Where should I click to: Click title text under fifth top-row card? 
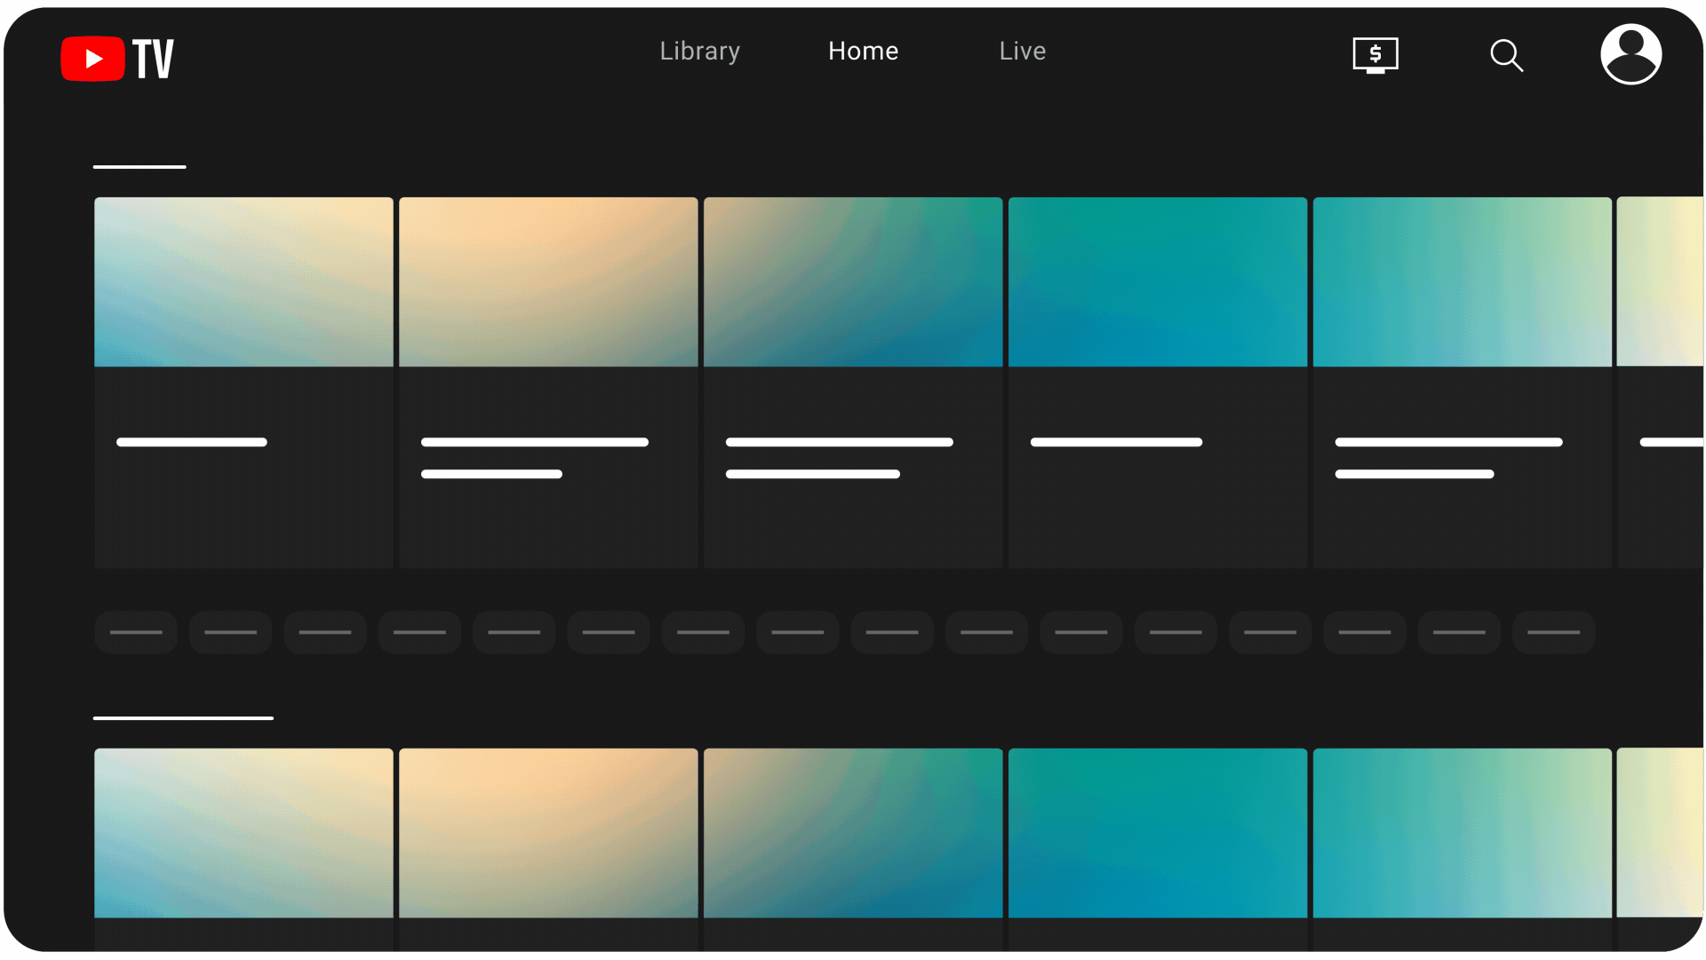(1448, 443)
